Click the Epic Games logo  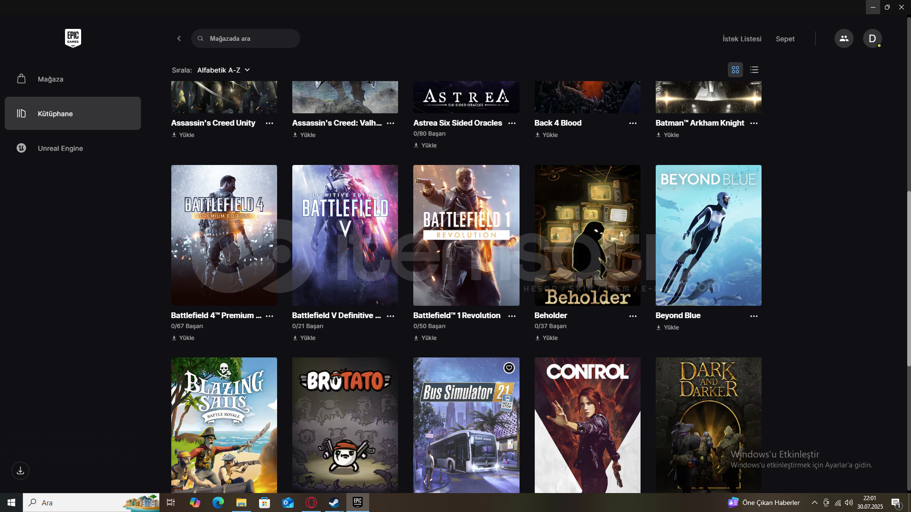tap(73, 38)
